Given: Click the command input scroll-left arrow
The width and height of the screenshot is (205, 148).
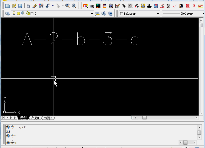Looking at the screenshot, I should (x=181, y=142).
